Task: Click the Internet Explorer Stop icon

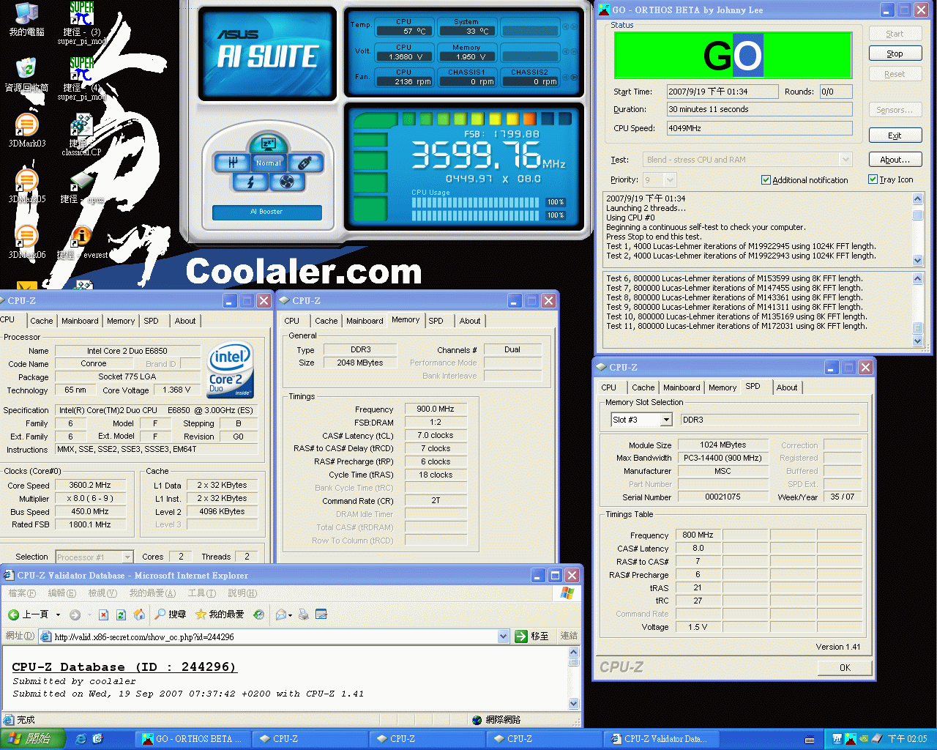Action: [x=103, y=615]
